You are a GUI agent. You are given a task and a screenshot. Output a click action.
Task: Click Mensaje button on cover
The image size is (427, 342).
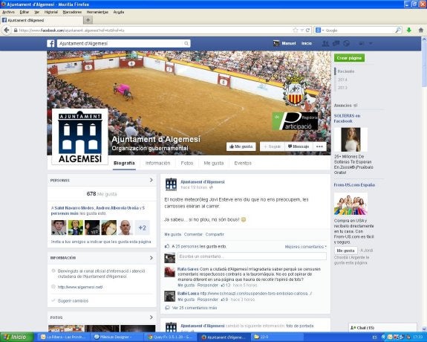pos(299,146)
